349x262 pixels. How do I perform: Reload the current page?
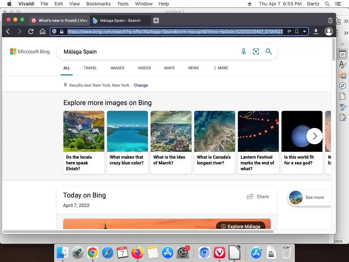(x=31, y=31)
